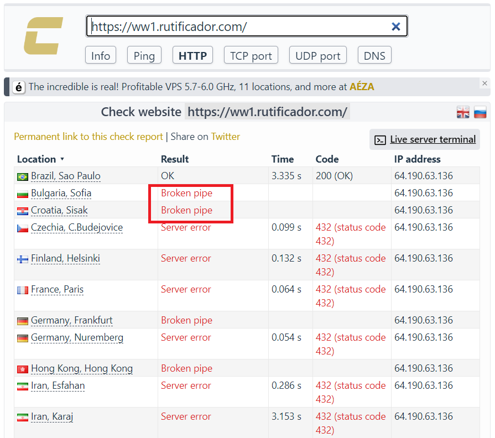Image resolution: width=495 pixels, height=438 pixels.
Task: Click Brazil flag icon
Action: [x=23, y=177]
